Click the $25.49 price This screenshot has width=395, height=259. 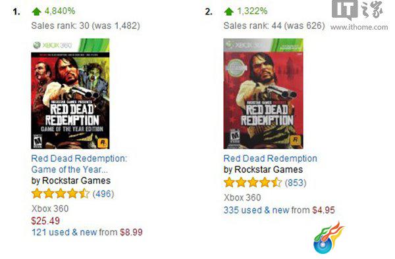point(45,221)
